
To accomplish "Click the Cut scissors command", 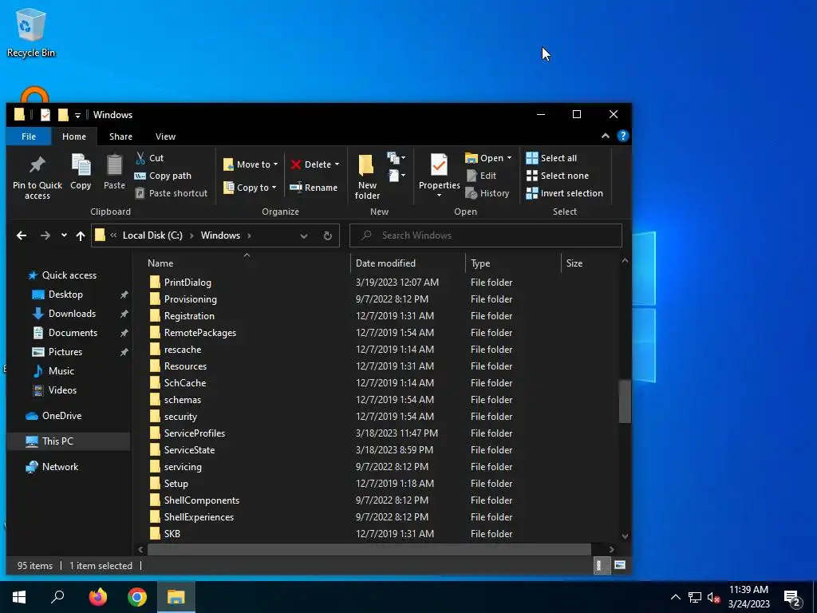I will tap(149, 158).
